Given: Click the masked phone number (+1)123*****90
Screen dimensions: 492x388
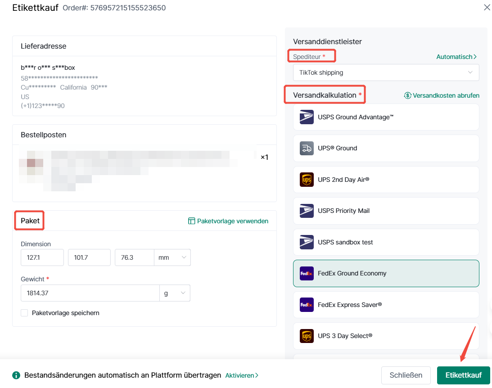Looking at the screenshot, I should point(43,106).
